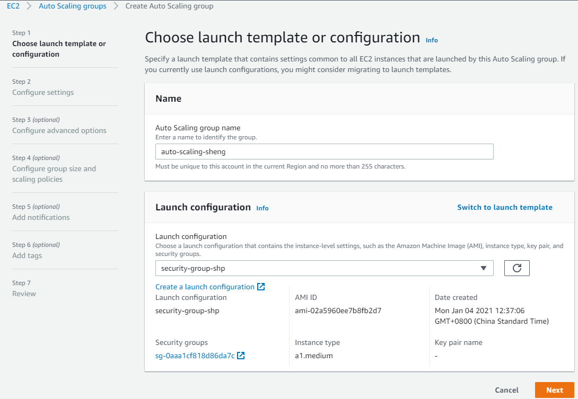
Task: Click the Auto Scaling group name field
Action: (x=324, y=152)
